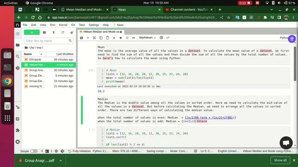Click the clock scheduler icon in toolbar
This screenshot has width=298, height=167.
(x=162, y=38)
